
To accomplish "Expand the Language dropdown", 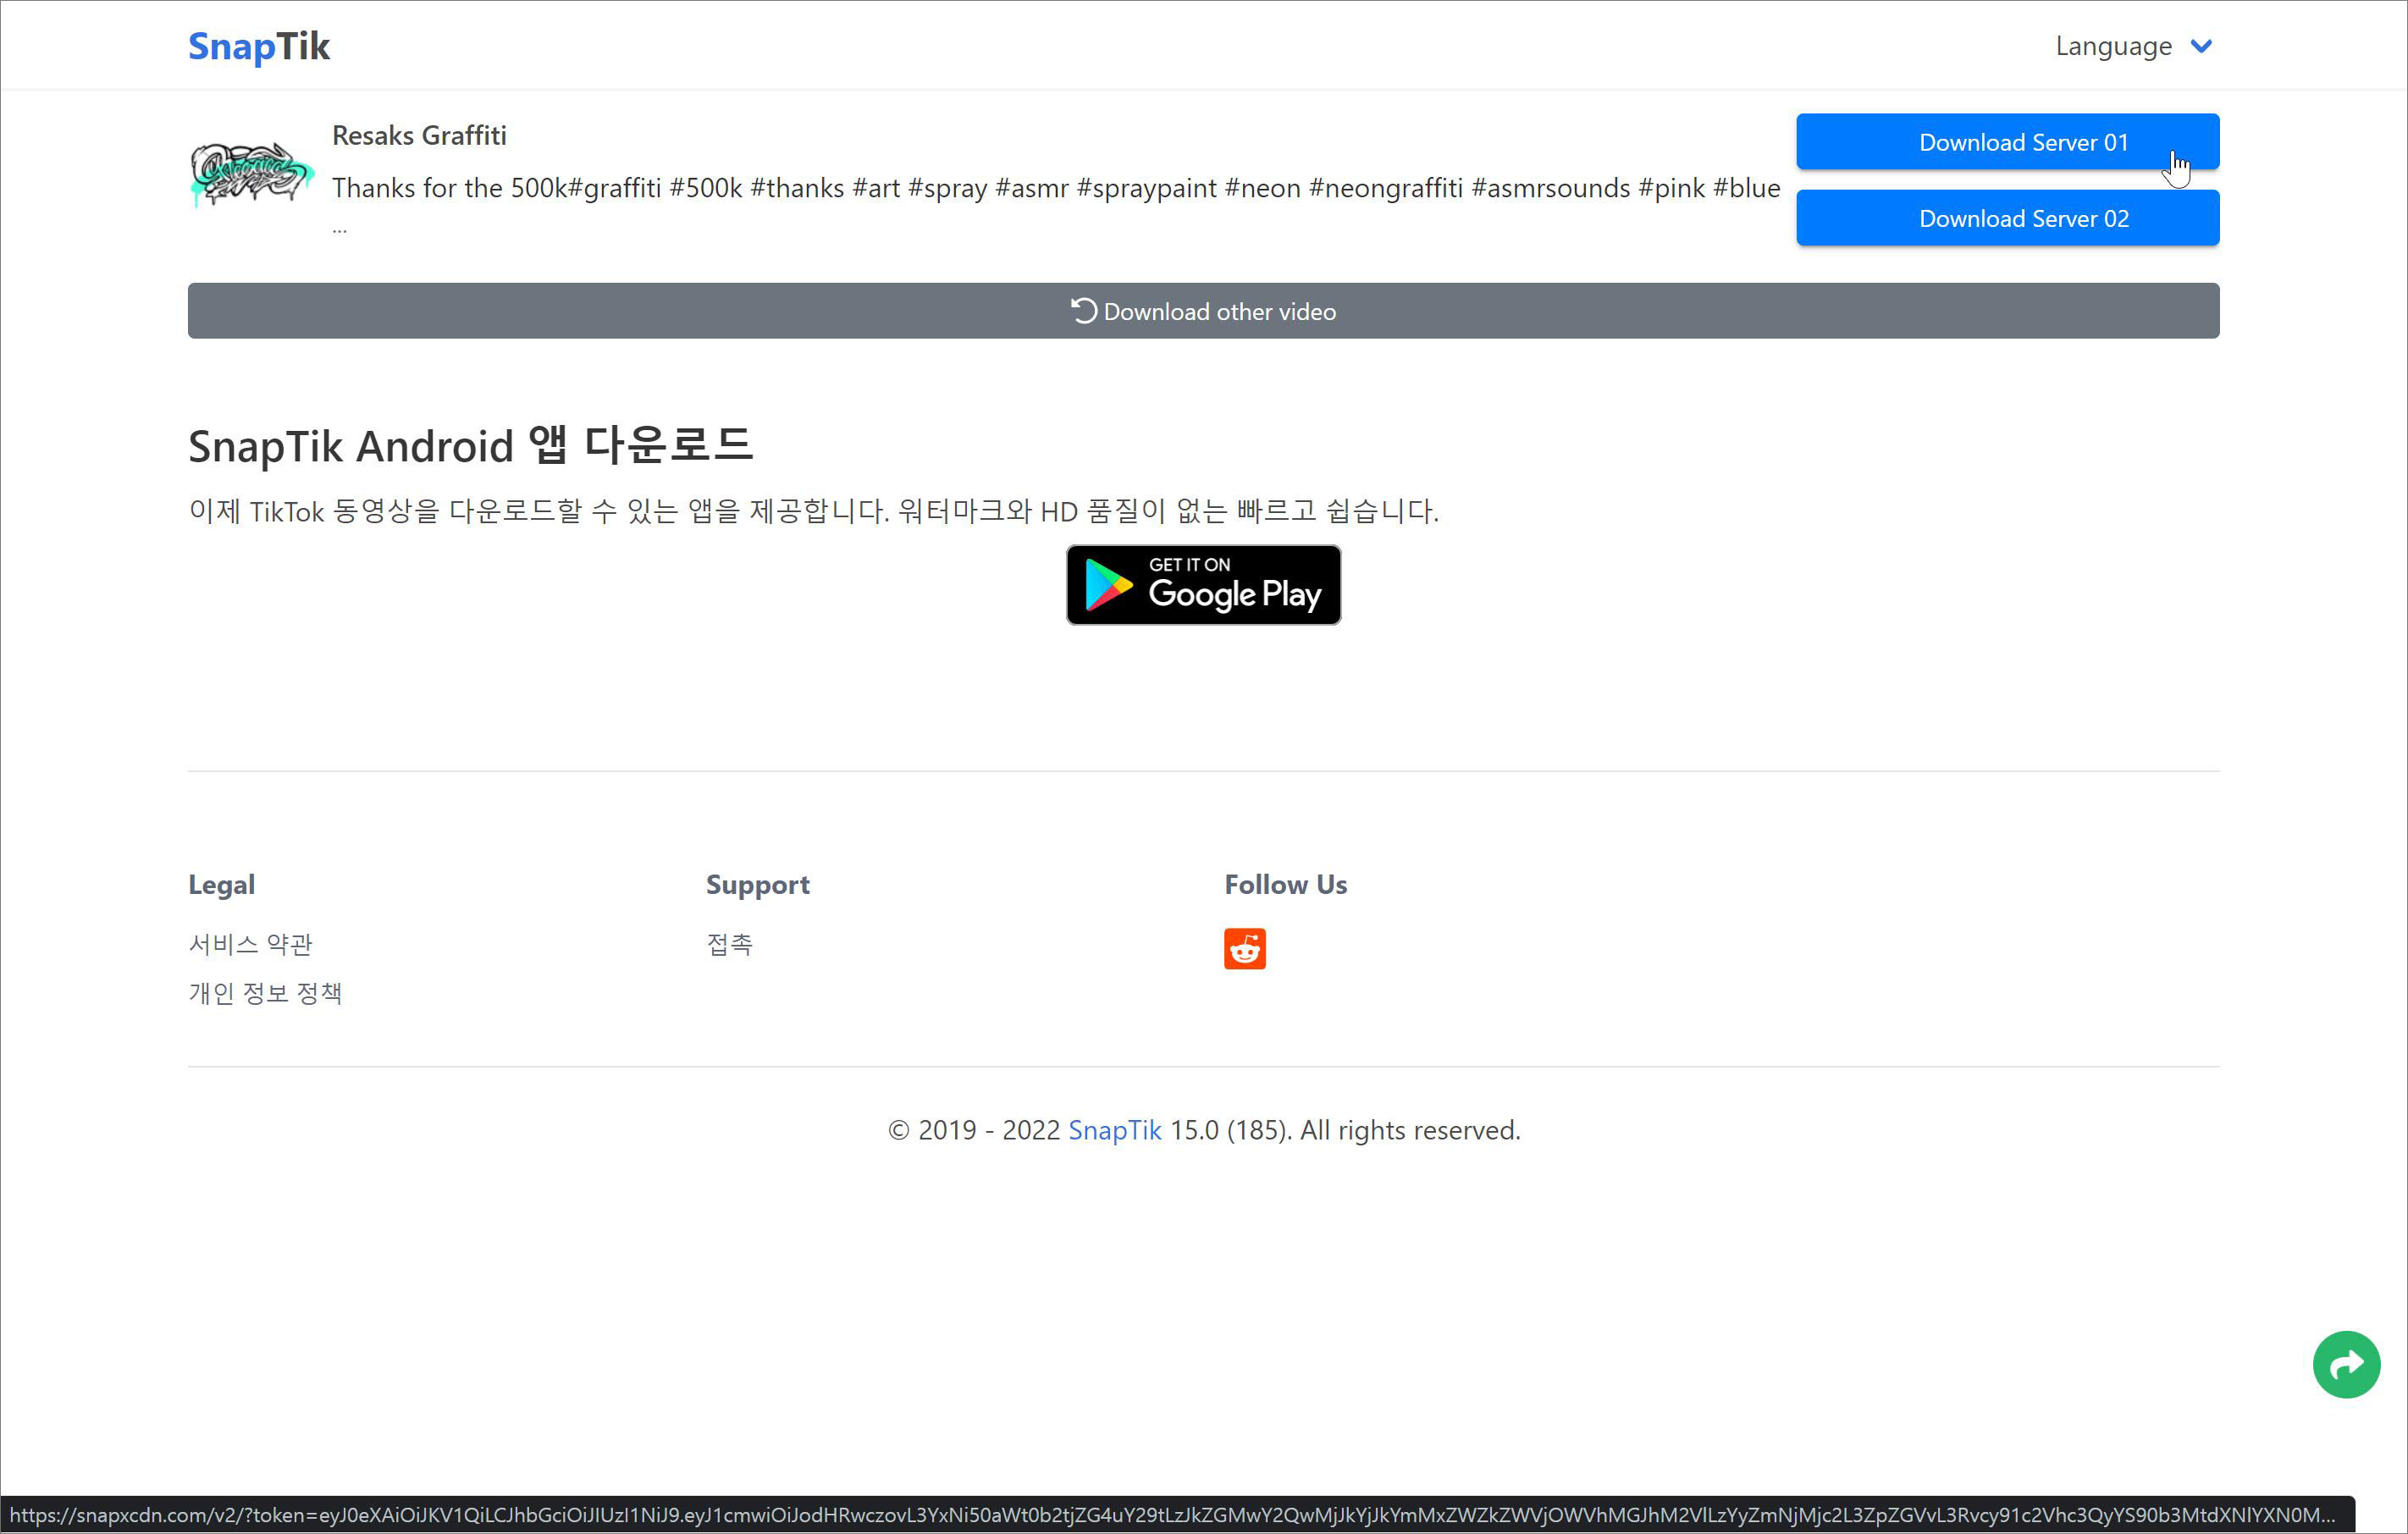I will click(2133, 46).
